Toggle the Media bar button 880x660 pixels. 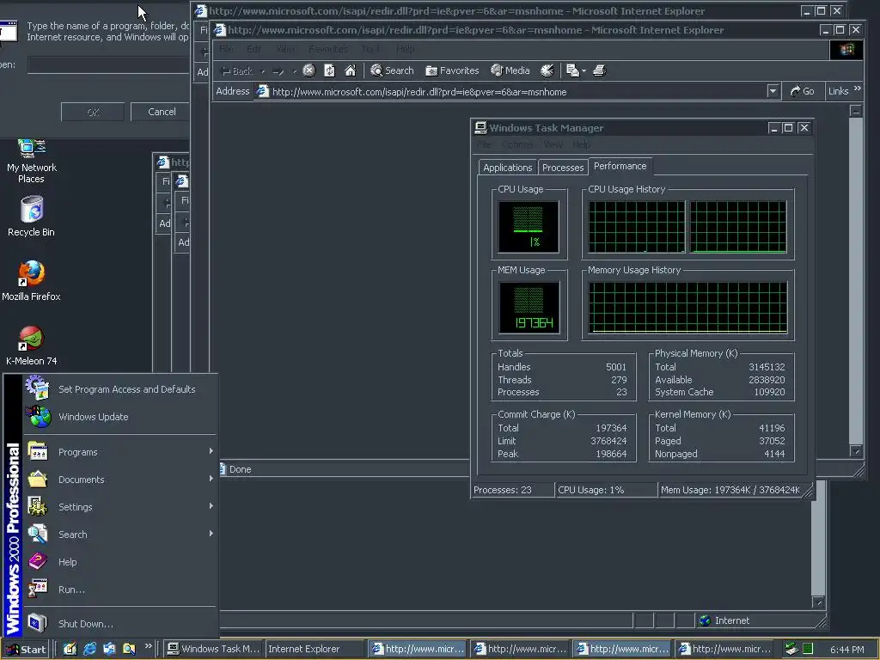510,70
